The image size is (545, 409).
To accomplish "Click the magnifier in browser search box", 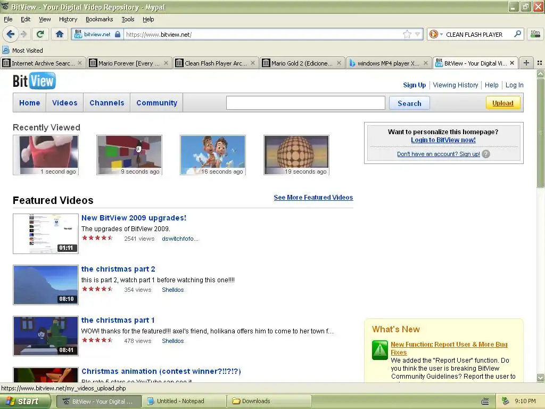I will click(517, 34).
